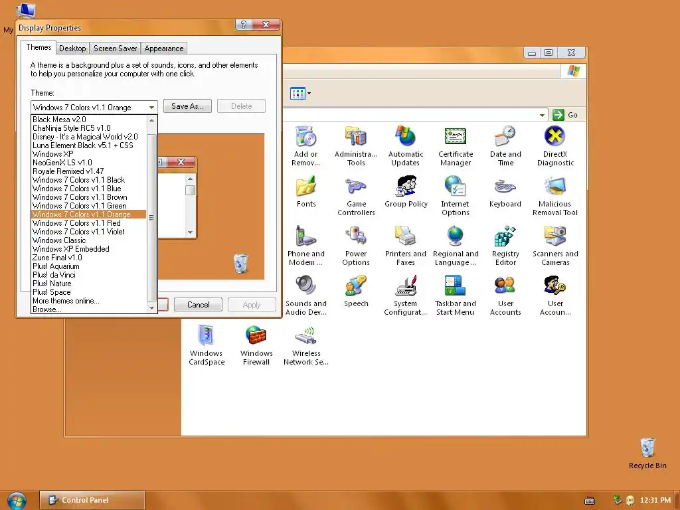This screenshot has height=510, width=680.
Task: Open User Accounts with key icon
Action: tap(555, 296)
